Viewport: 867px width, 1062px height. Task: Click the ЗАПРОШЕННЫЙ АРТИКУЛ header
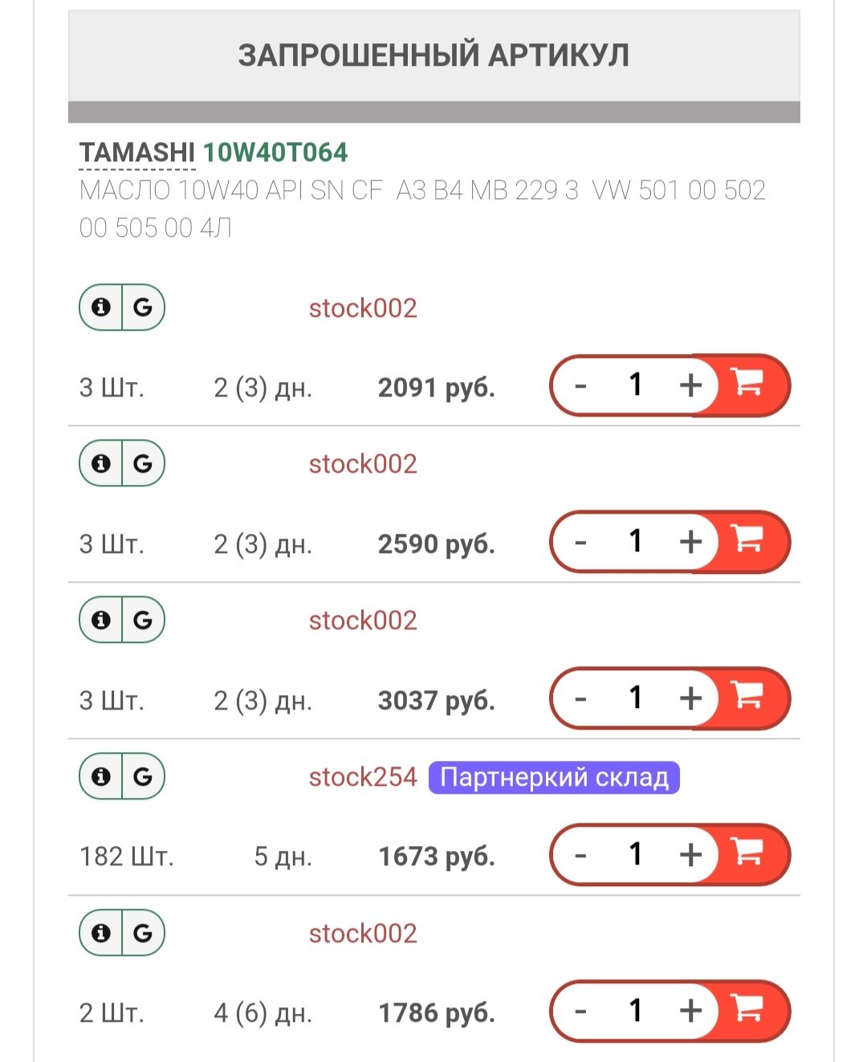[434, 55]
